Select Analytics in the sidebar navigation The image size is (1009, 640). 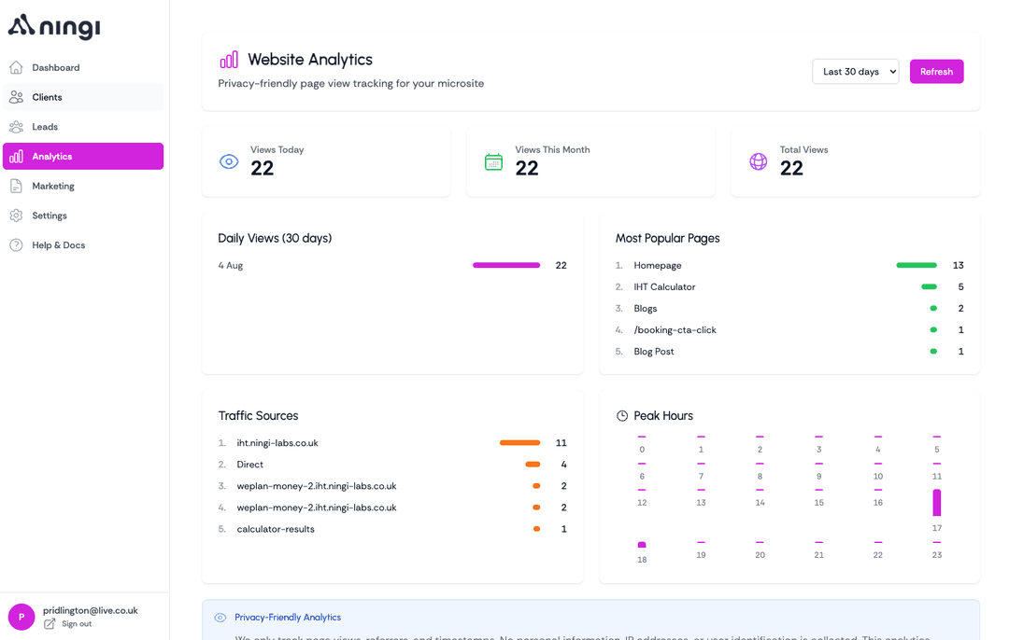(x=83, y=156)
